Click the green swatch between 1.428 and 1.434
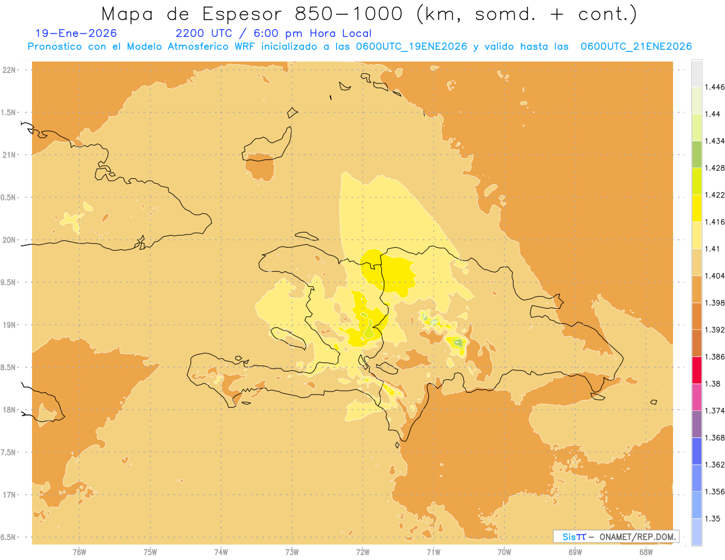Screen dimensions: 725x560 click(697, 154)
